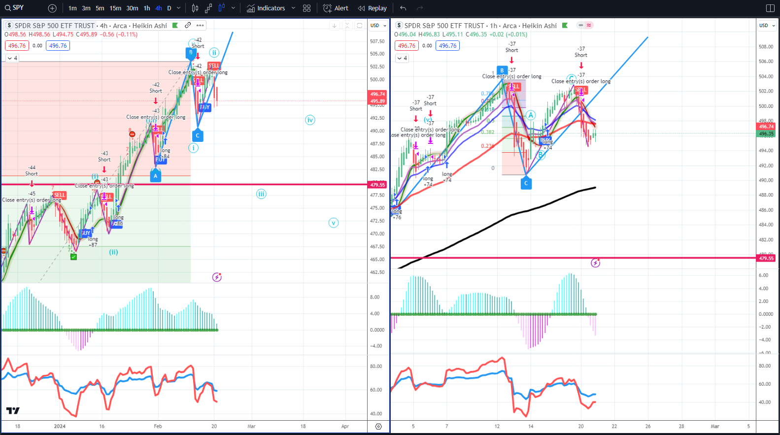Screen dimensions: 780x435
Task: Click the link icon on the 4h chart title
Action: point(188,25)
